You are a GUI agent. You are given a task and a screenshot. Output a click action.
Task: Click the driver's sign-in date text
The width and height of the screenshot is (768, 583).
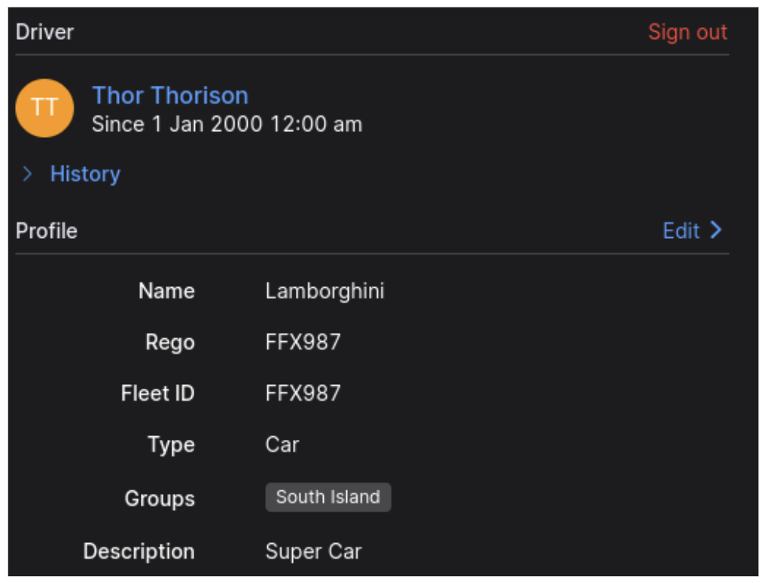click(x=227, y=124)
